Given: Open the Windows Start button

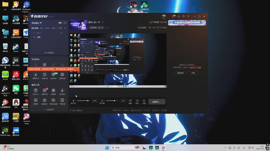Looking at the screenshot, I should 107,148.
